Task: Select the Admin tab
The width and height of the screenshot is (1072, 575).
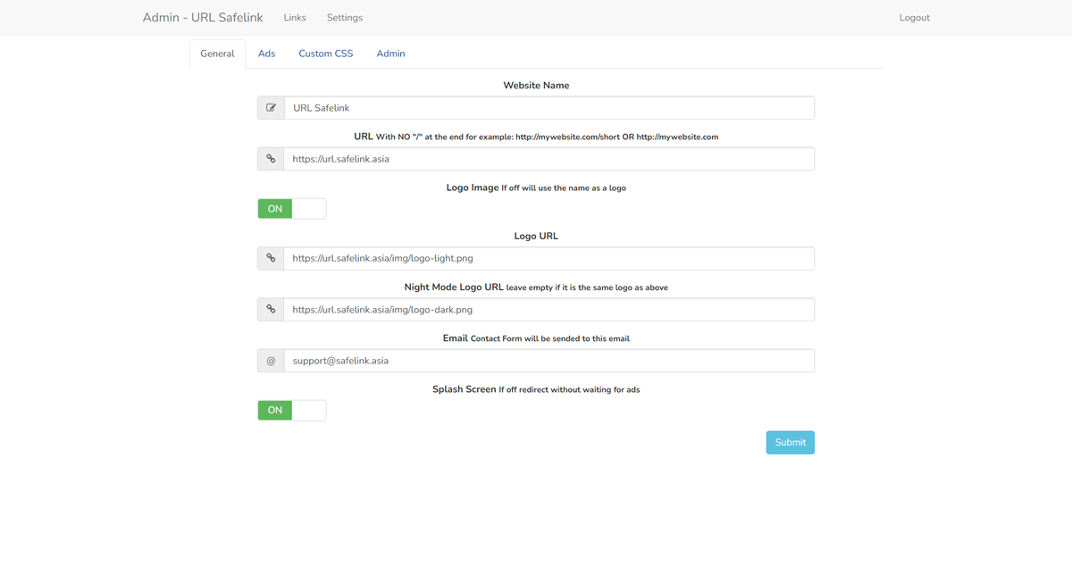Action: (390, 54)
